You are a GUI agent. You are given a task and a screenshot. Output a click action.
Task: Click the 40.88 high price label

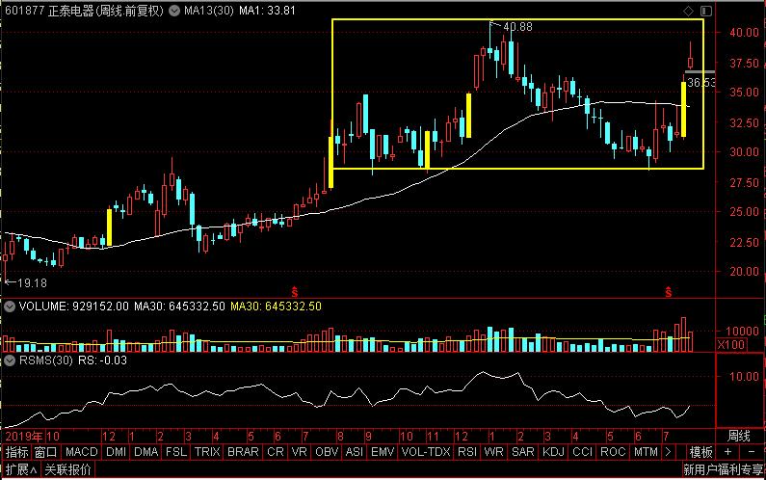(517, 27)
